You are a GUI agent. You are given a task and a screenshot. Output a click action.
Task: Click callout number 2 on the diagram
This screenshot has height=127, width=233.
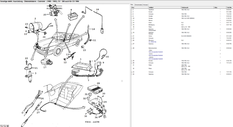tap(35, 19)
